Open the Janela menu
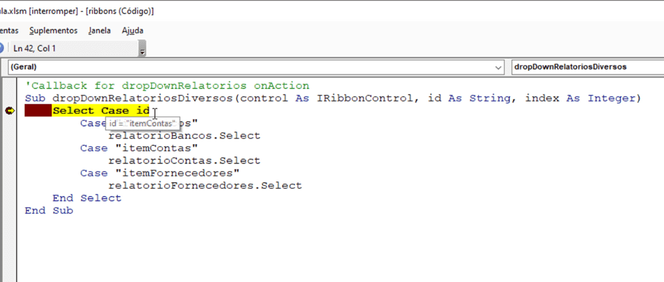Screen dimensions: 664x282 [x=99, y=30]
